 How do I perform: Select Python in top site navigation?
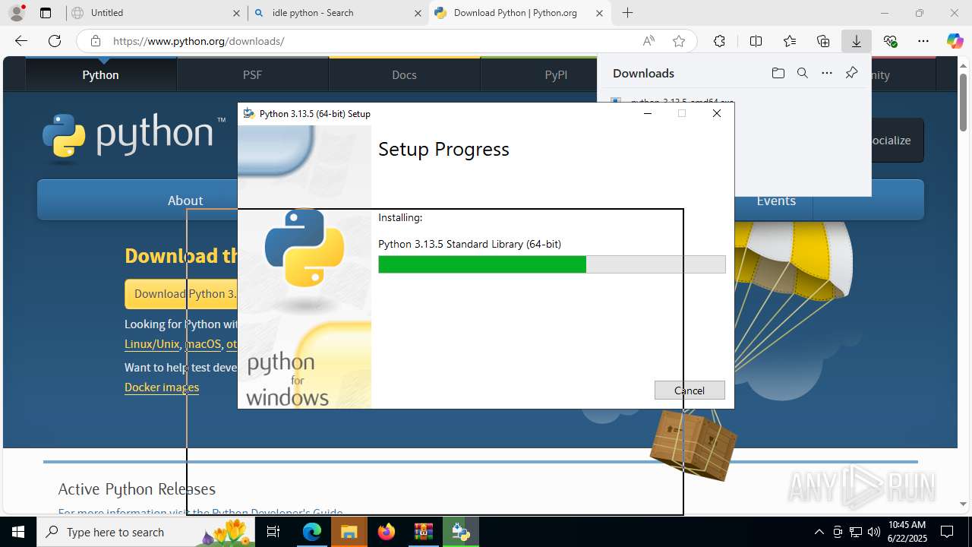pyautogui.click(x=101, y=74)
